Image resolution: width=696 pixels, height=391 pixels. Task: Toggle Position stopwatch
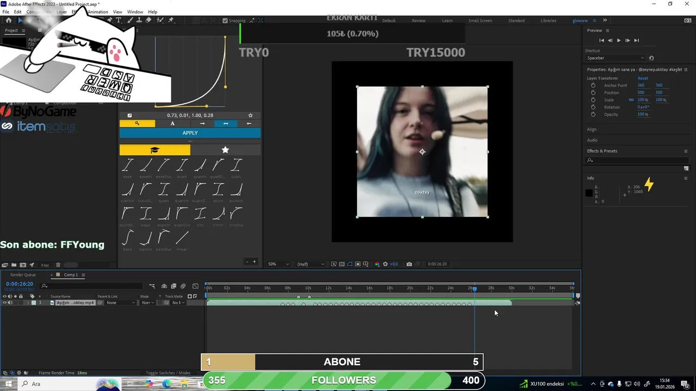(x=593, y=92)
